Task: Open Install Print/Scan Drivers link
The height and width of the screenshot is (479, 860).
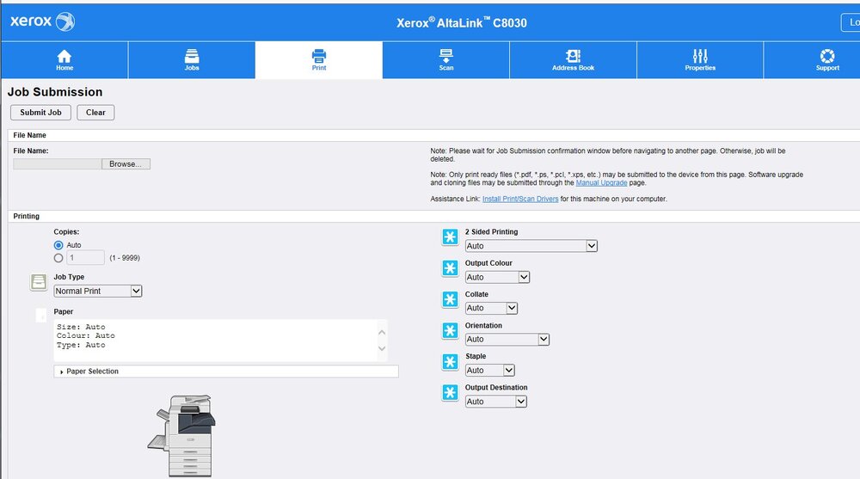Action: click(x=520, y=199)
